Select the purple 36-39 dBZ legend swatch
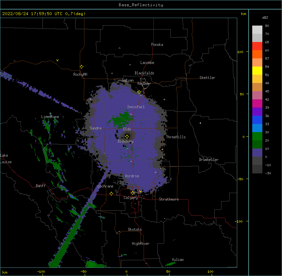This screenshot has height=276, width=282. [257, 112]
